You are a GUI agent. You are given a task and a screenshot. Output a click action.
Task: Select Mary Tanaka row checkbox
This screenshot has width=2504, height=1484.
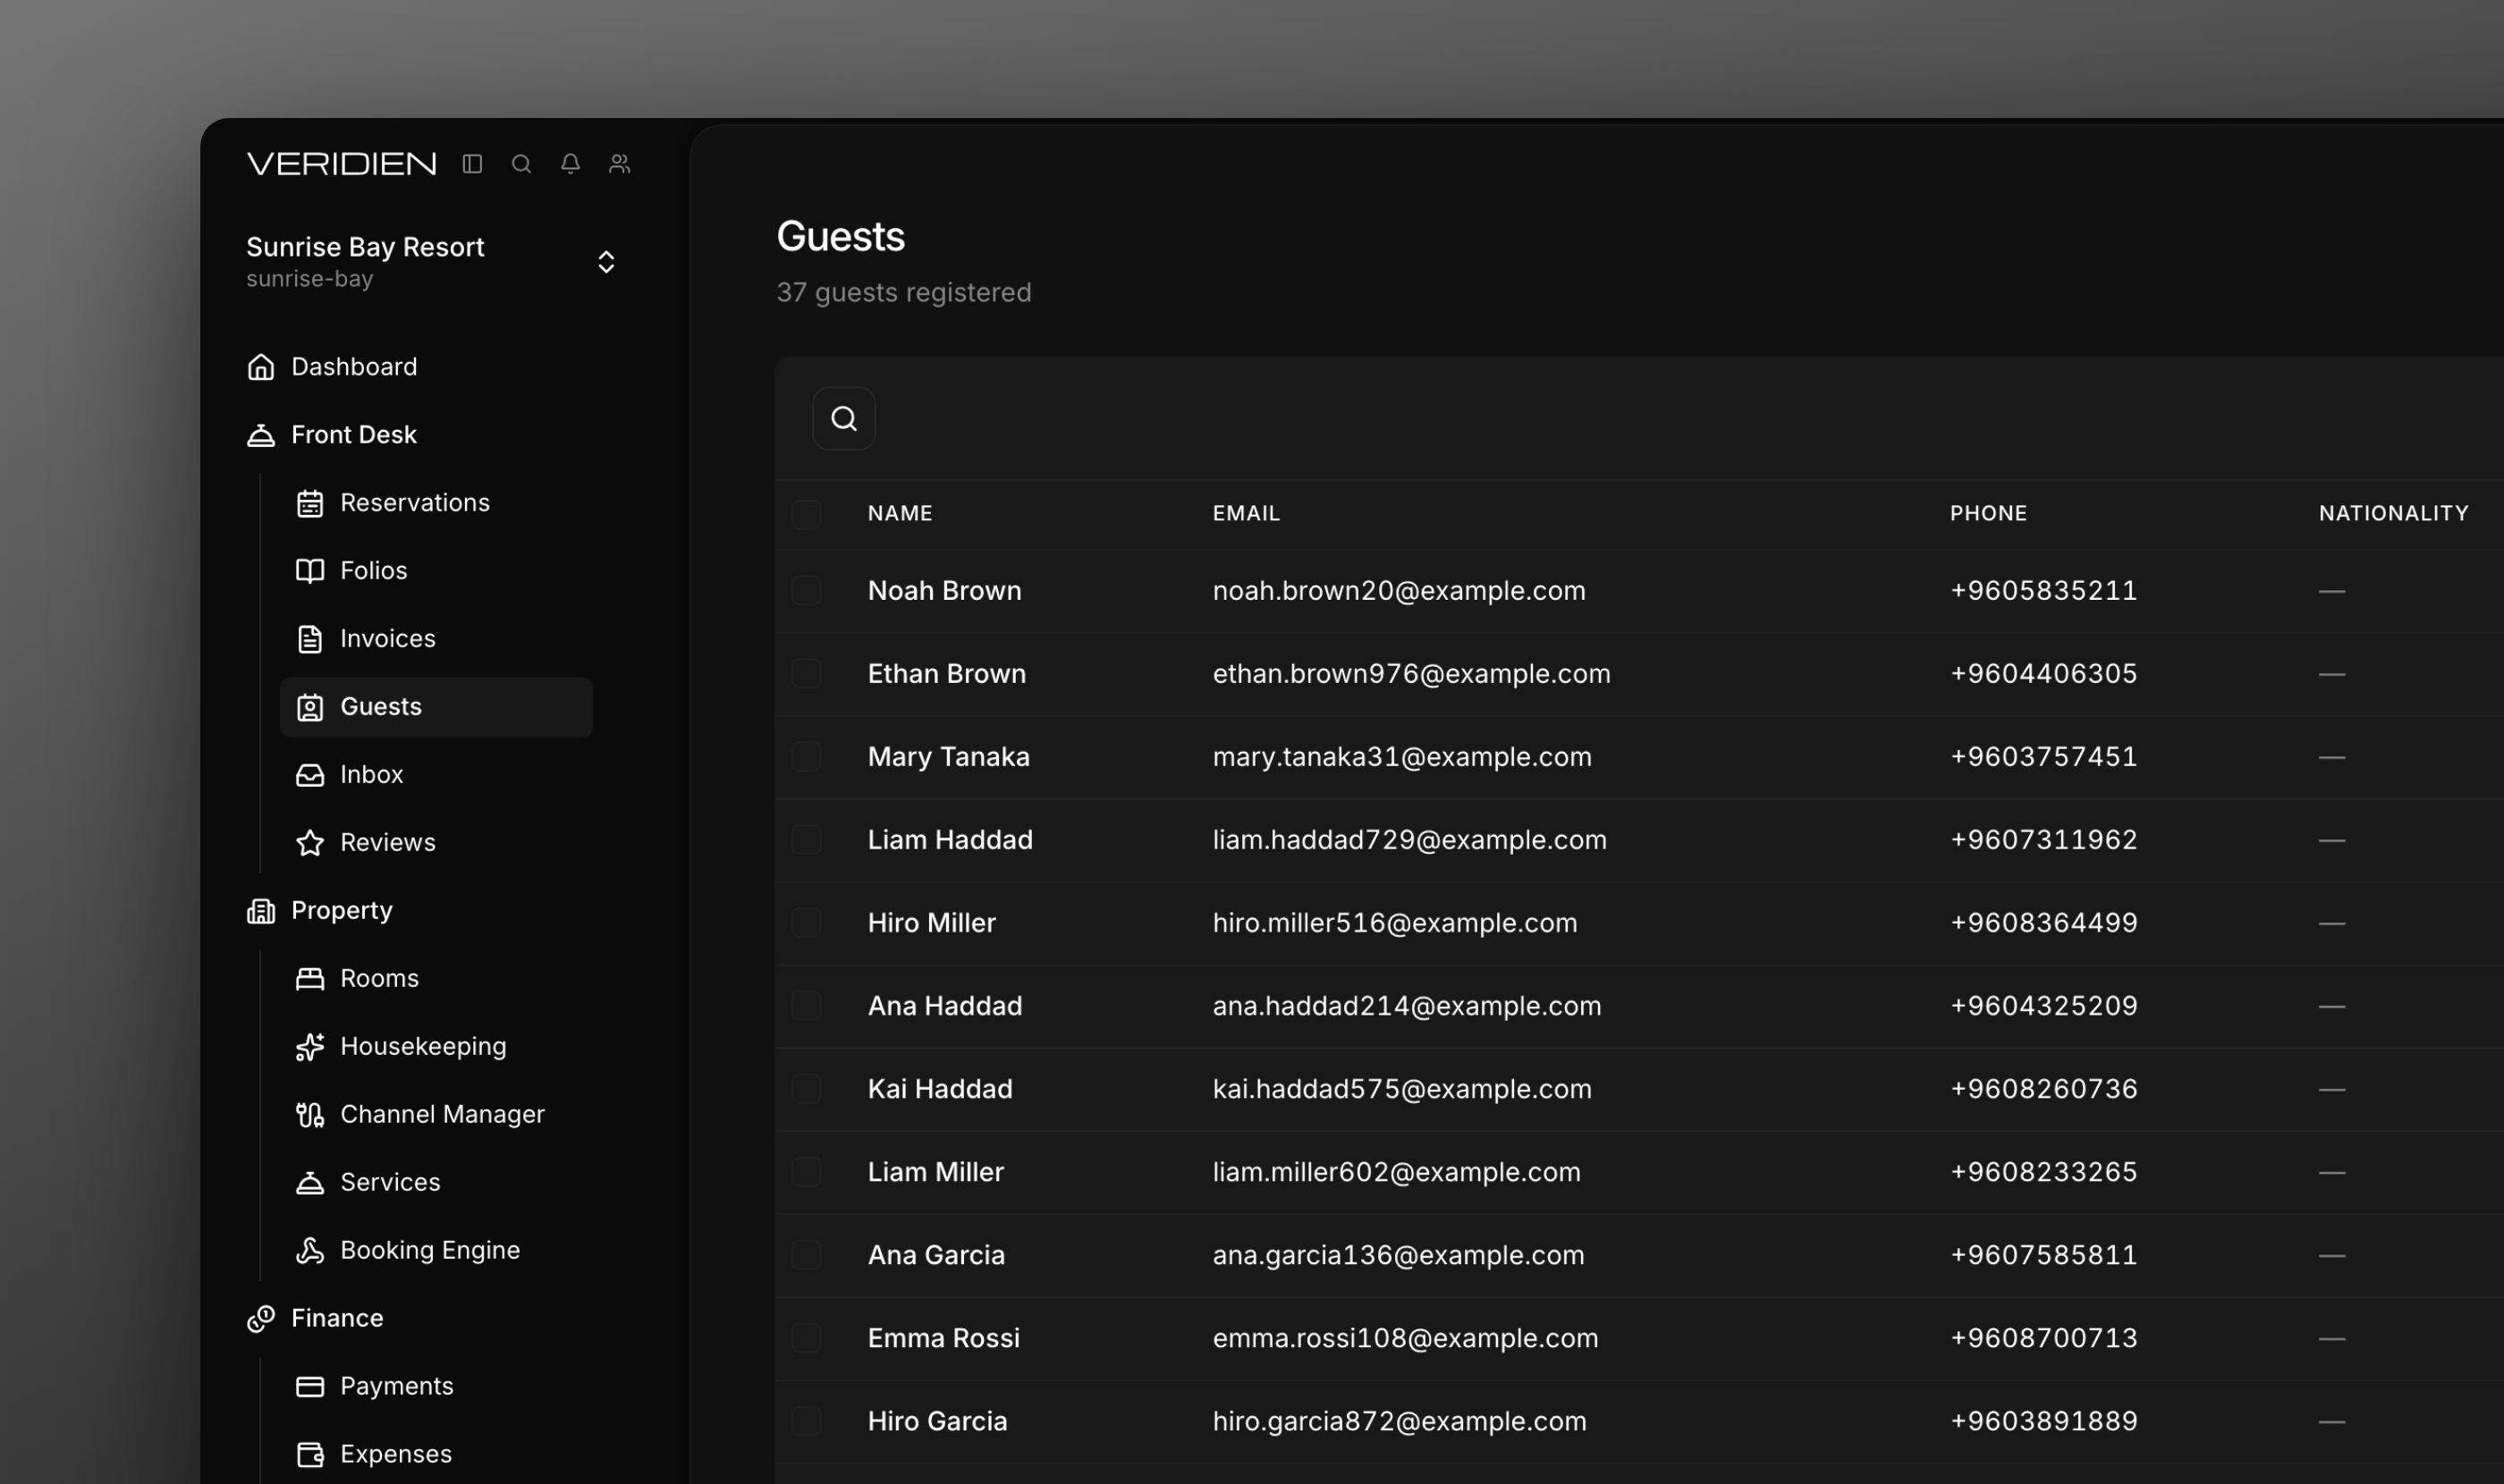(x=807, y=757)
